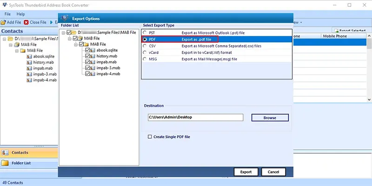Switch to Contacts pane tab

click(x=29, y=153)
